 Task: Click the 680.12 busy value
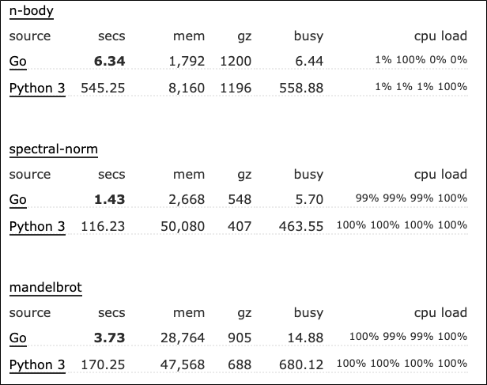301,364
